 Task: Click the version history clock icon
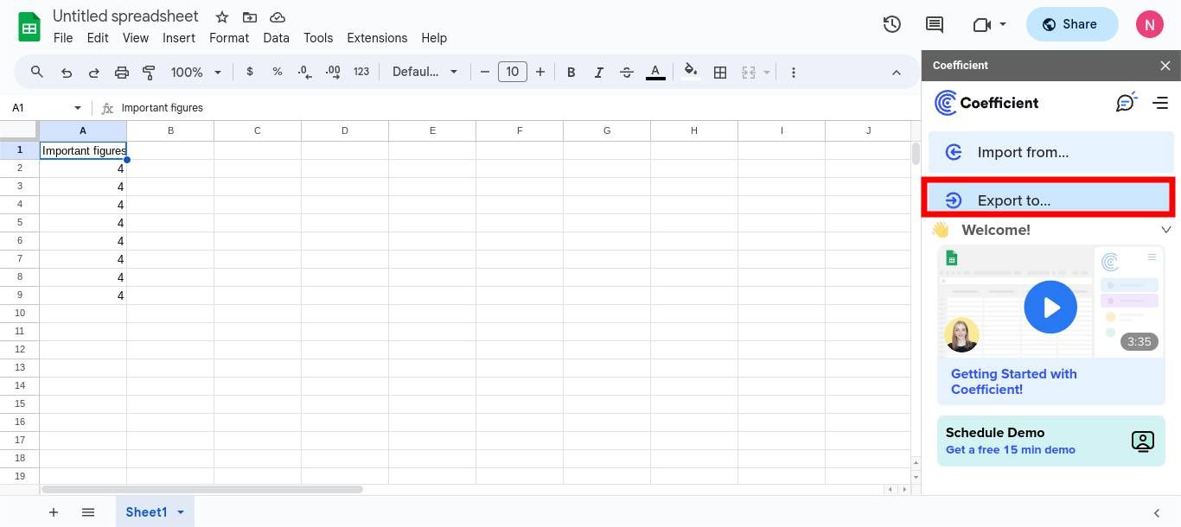pyautogui.click(x=891, y=24)
